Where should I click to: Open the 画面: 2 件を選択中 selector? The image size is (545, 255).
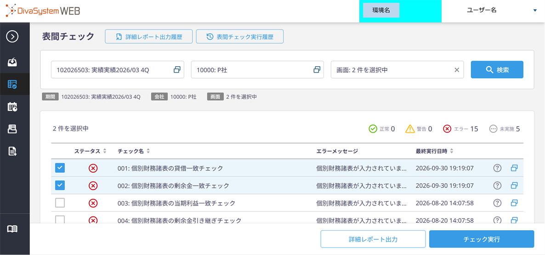tap(397, 70)
